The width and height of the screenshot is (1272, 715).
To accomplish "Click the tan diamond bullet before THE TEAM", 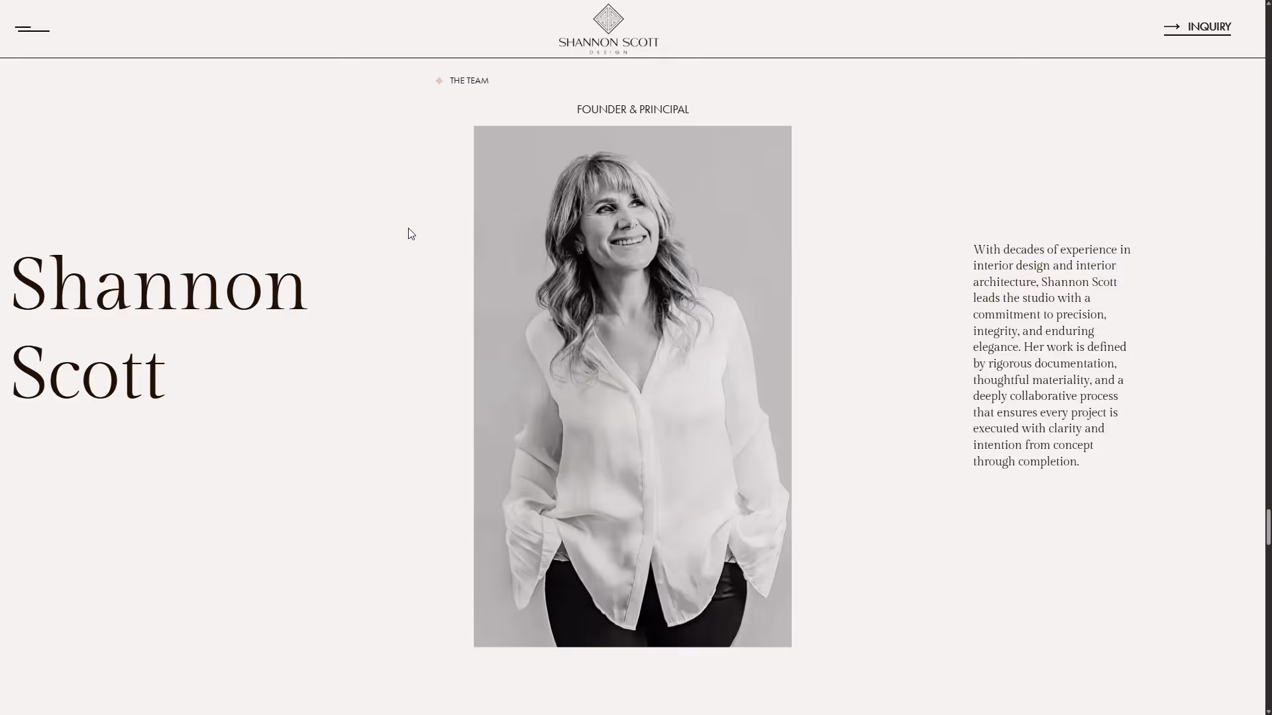I will (x=439, y=81).
